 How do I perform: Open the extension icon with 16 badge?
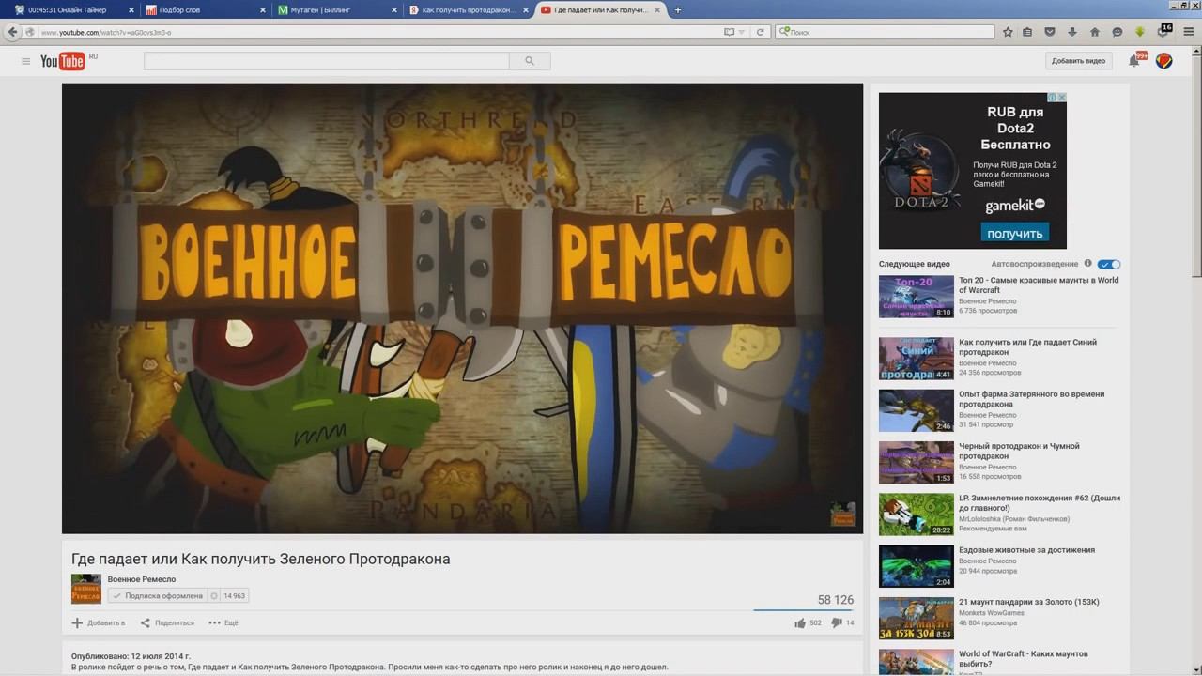[x=1164, y=30]
